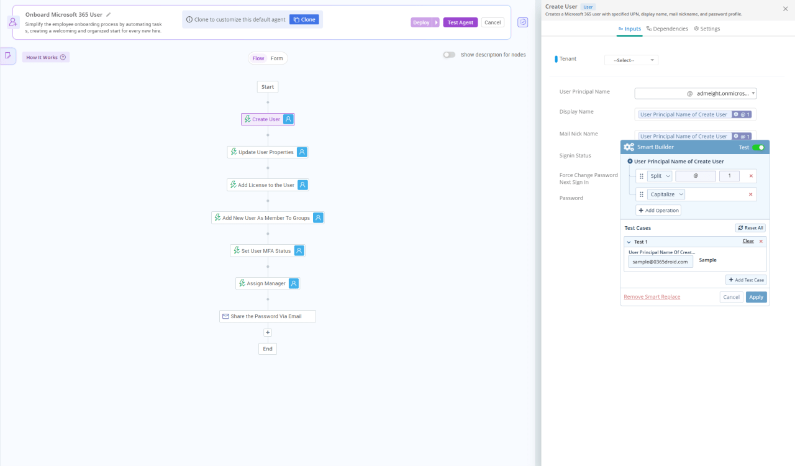Viewport: 795px width, 466px height.
Task: Disable the Test toggle in Smart Builder
Action: click(x=759, y=147)
